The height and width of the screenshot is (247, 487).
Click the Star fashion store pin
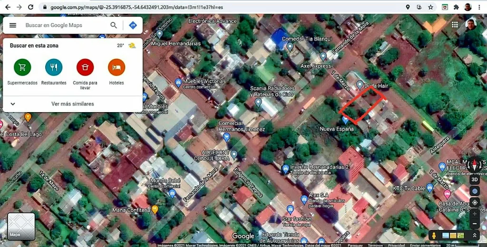(x=290, y=209)
